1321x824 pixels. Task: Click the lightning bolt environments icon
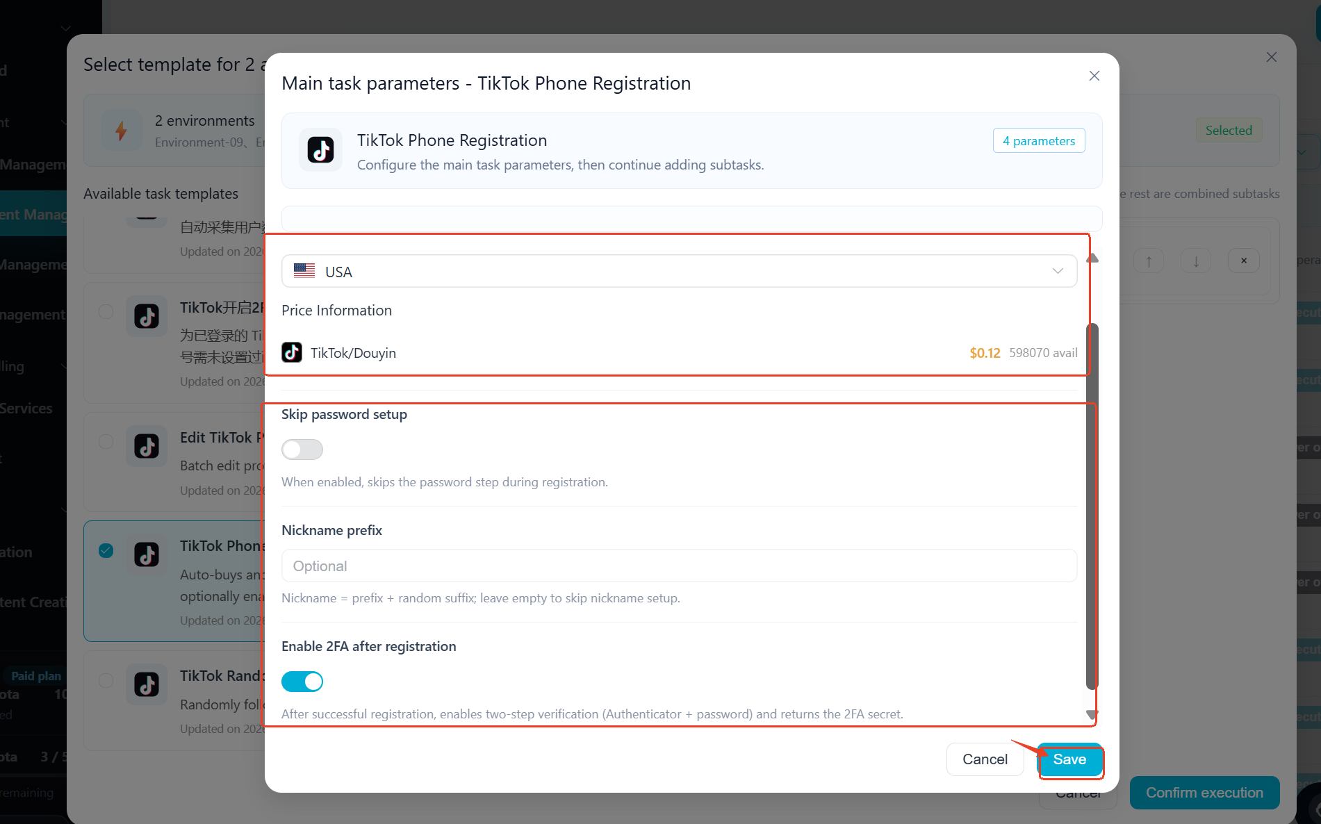point(121,130)
